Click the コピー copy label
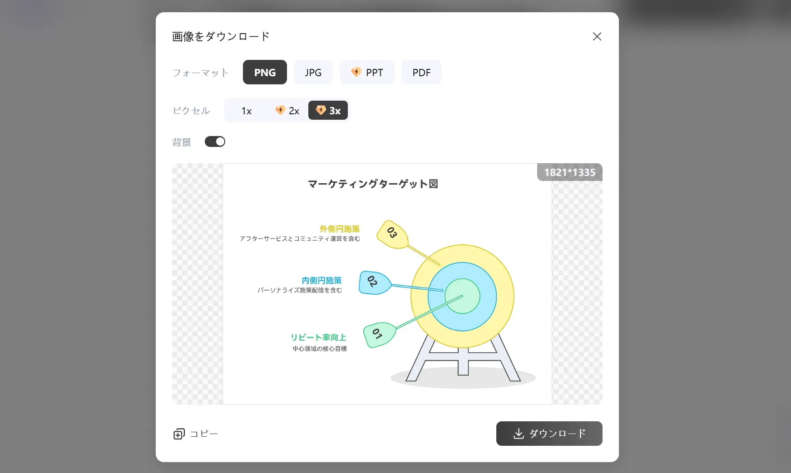This screenshot has height=473, width=791. (204, 434)
